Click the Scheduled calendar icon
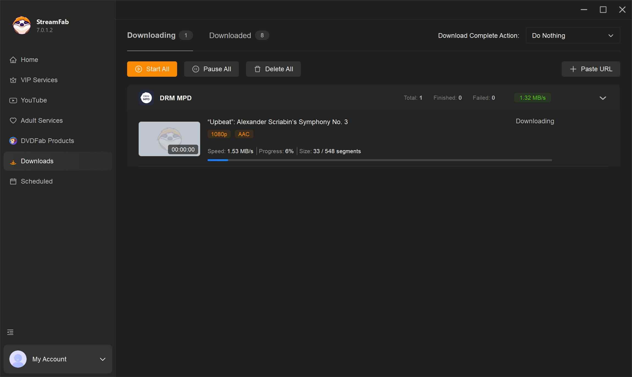This screenshot has height=377, width=632. coord(13,181)
